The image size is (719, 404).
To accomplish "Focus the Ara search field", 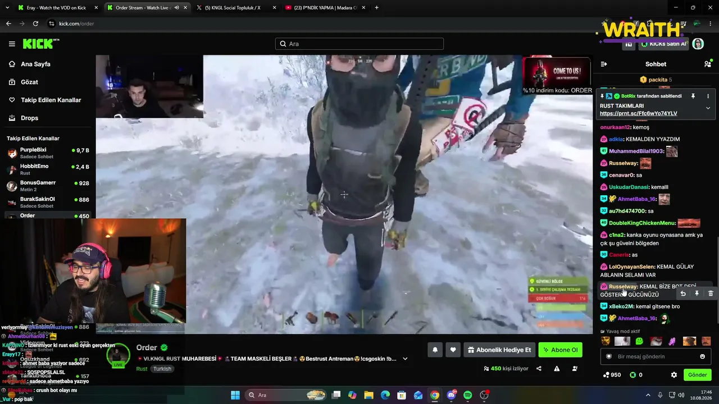I will click(359, 44).
